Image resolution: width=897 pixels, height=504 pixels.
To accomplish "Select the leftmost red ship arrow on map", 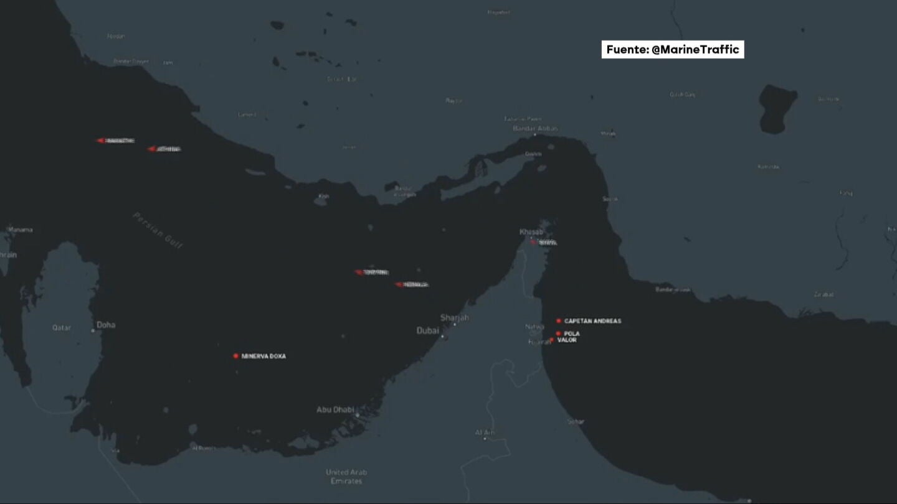I will tap(100, 141).
